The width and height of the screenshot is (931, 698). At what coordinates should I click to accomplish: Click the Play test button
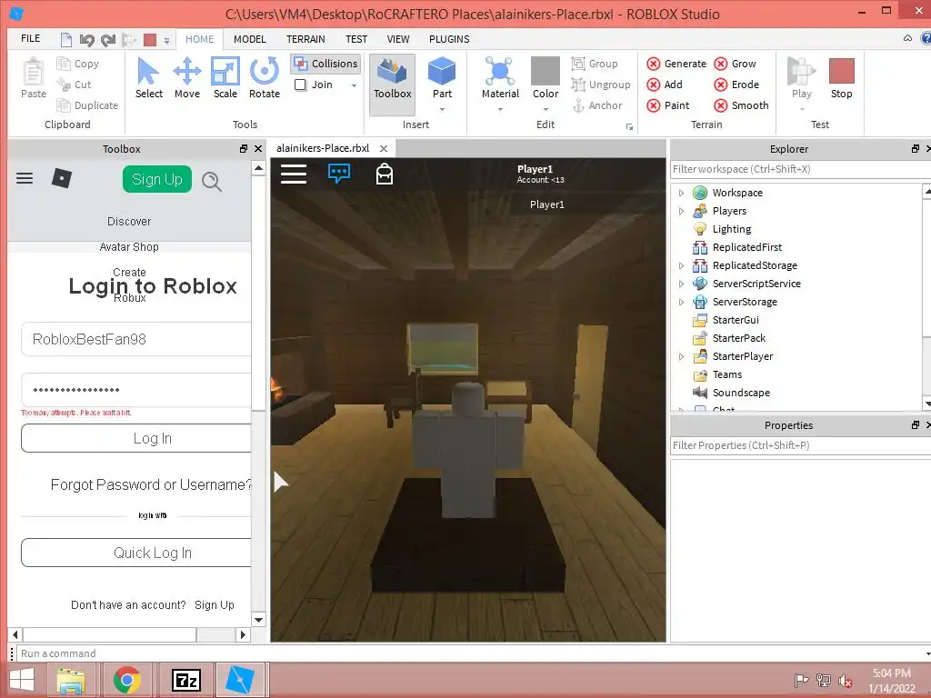point(801,78)
